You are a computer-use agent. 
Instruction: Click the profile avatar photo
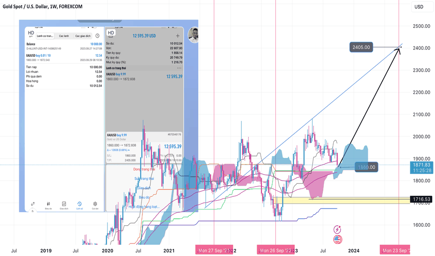pyautogui.click(x=193, y=34)
